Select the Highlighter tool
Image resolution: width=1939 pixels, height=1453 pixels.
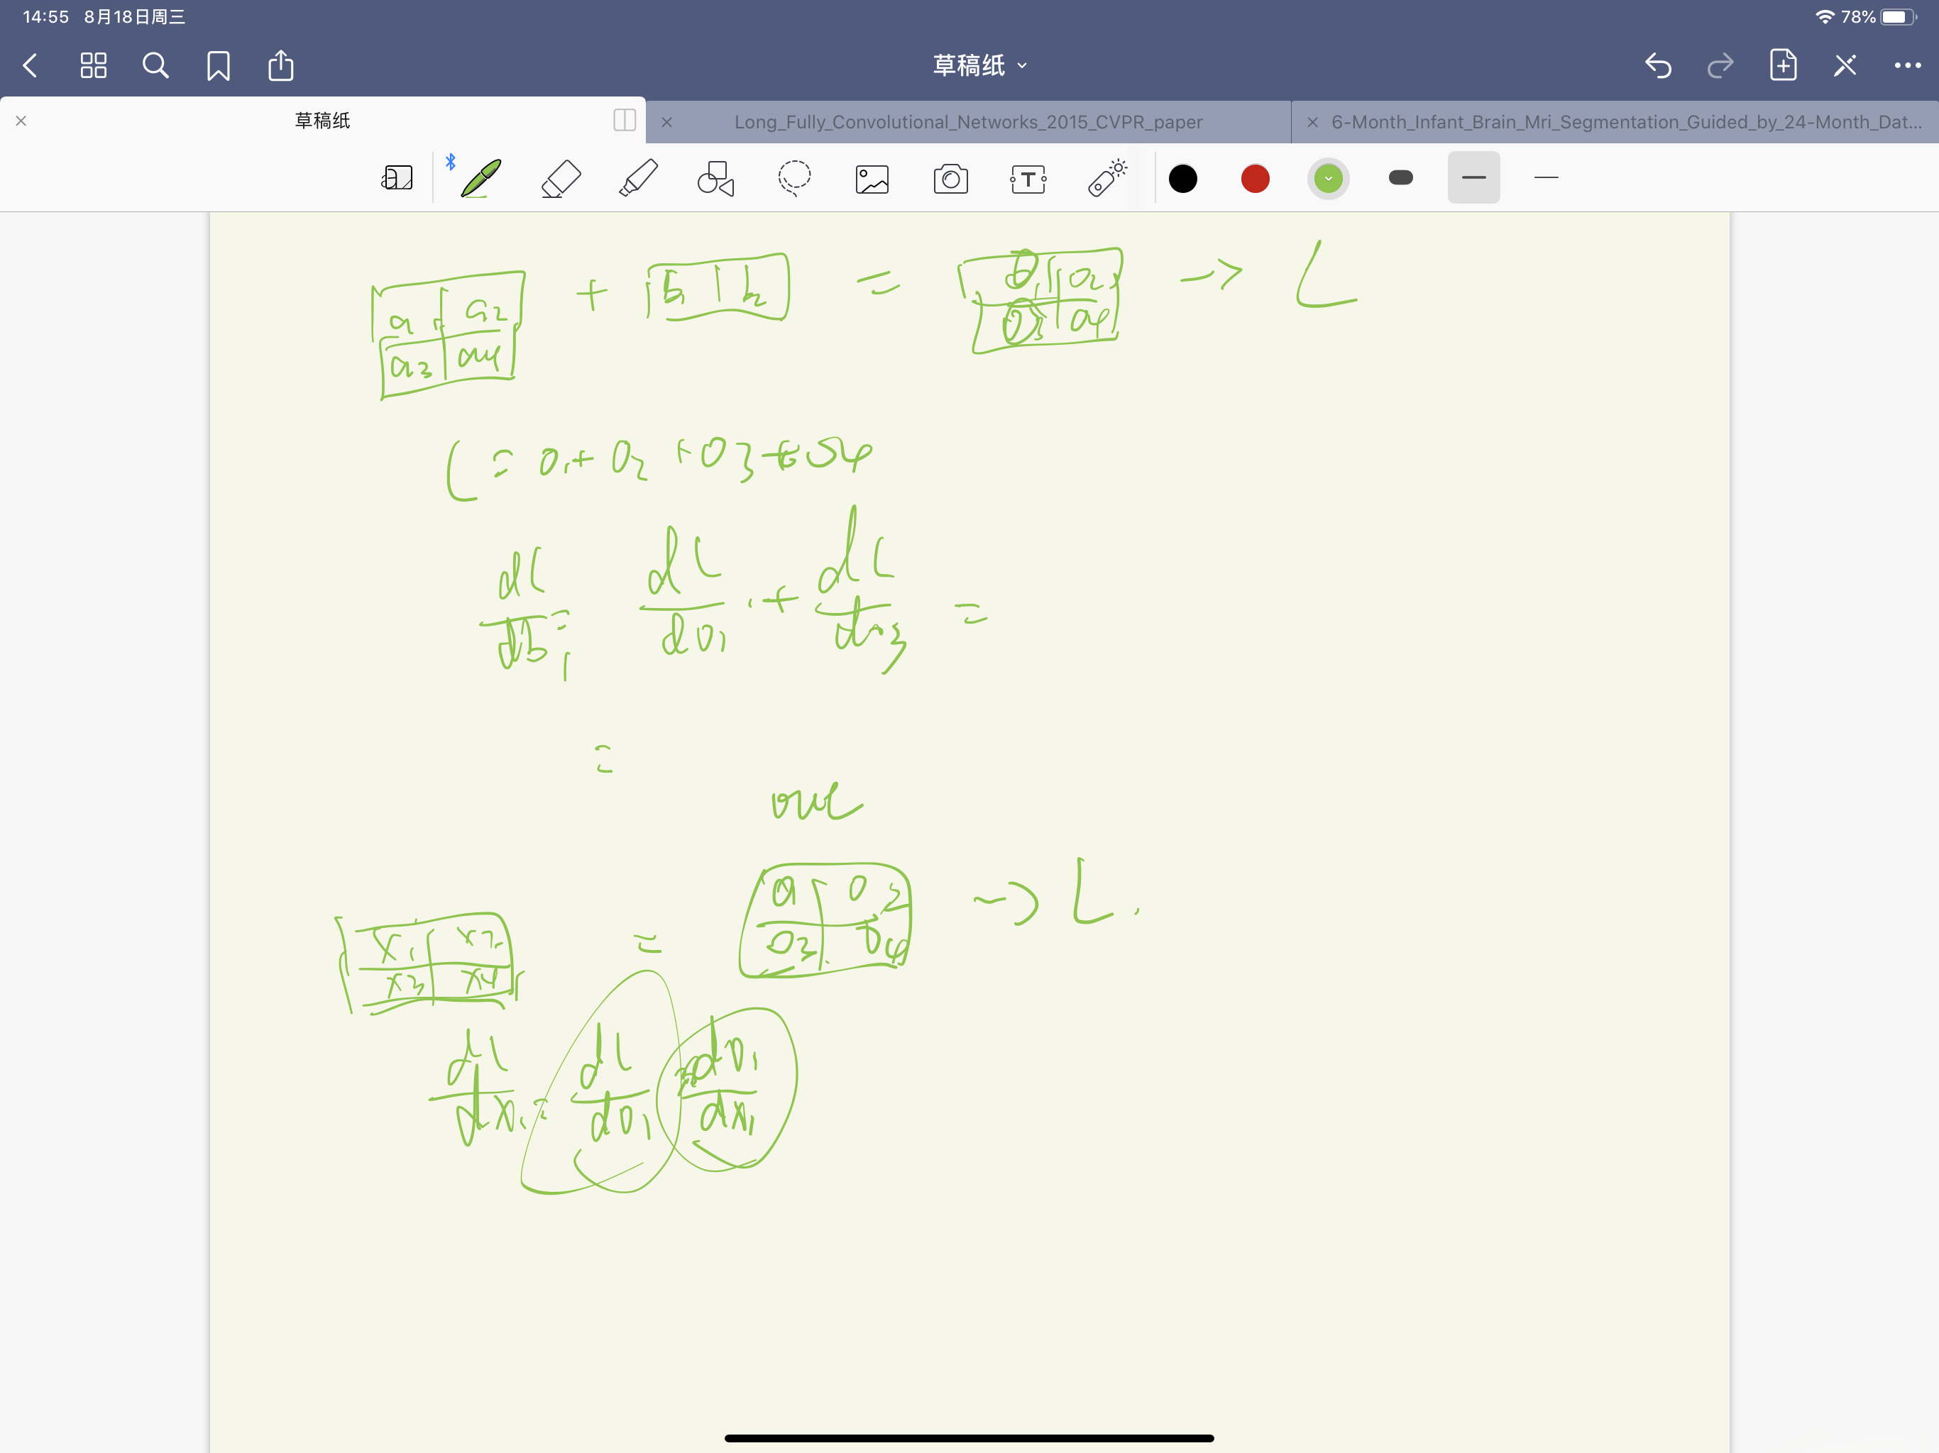tap(638, 178)
